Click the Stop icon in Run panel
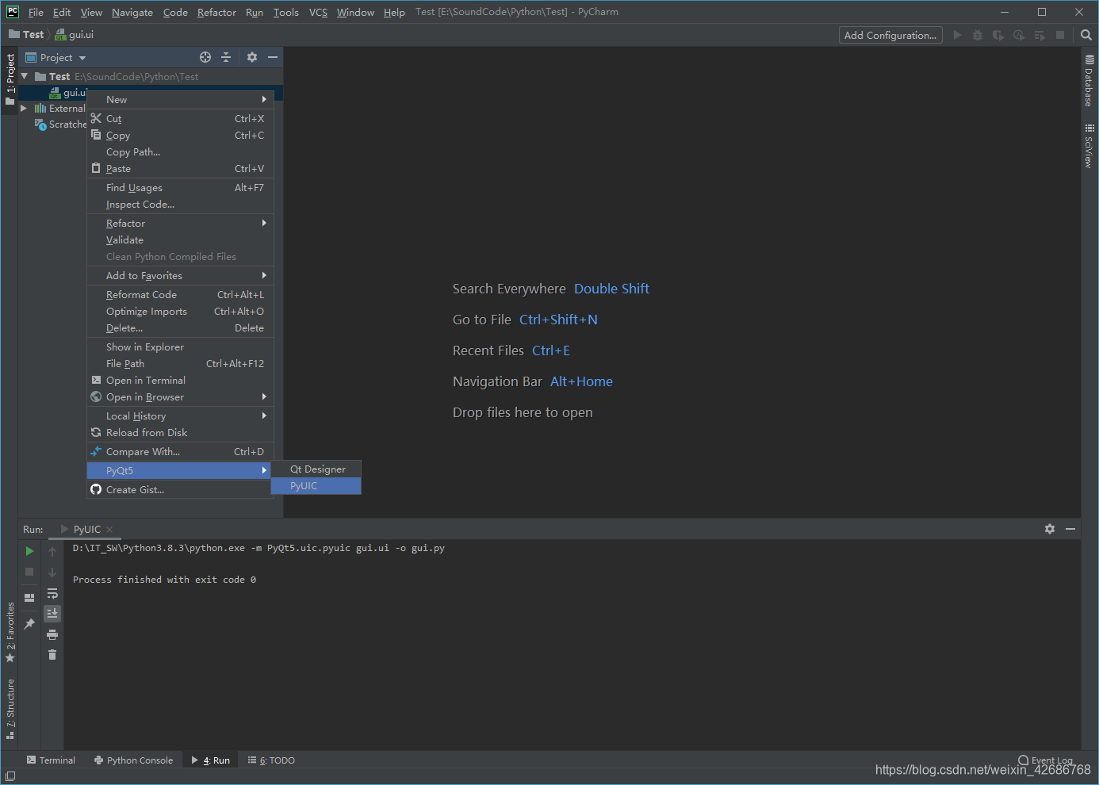This screenshot has height=785, width=1099. (29, 572)
